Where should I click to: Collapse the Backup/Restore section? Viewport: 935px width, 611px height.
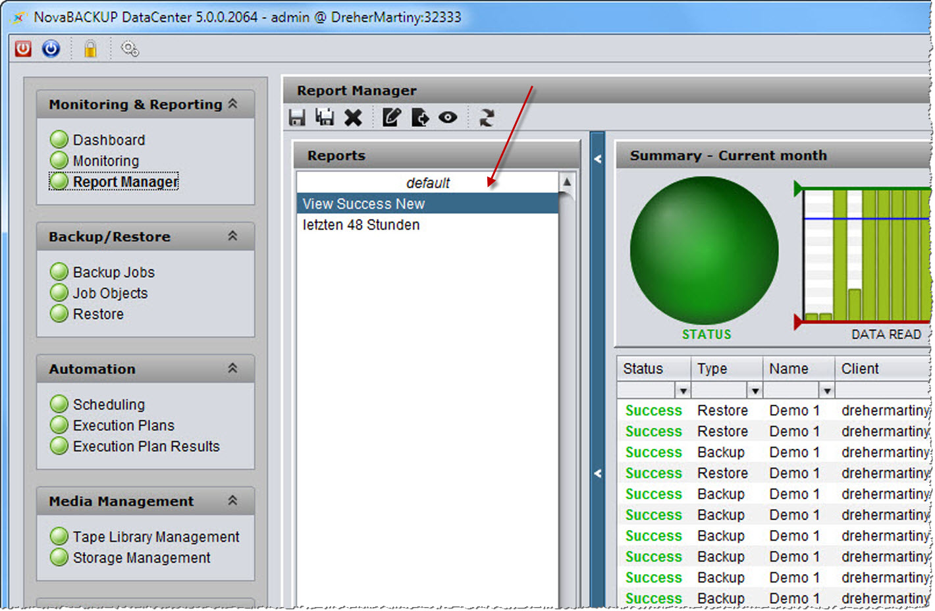click(x=232, y=236)
